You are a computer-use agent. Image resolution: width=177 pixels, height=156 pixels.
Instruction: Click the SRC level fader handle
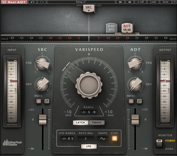(x=43, y=120)
